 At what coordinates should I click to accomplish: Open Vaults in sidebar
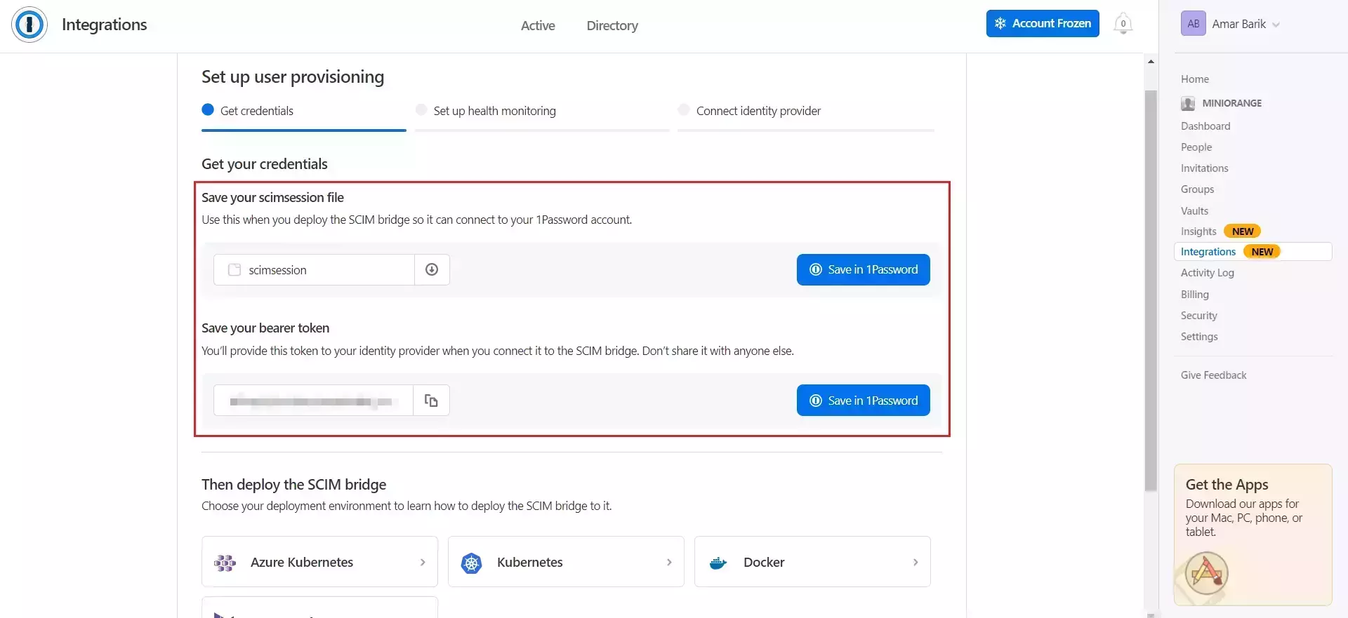[1194, 211]
